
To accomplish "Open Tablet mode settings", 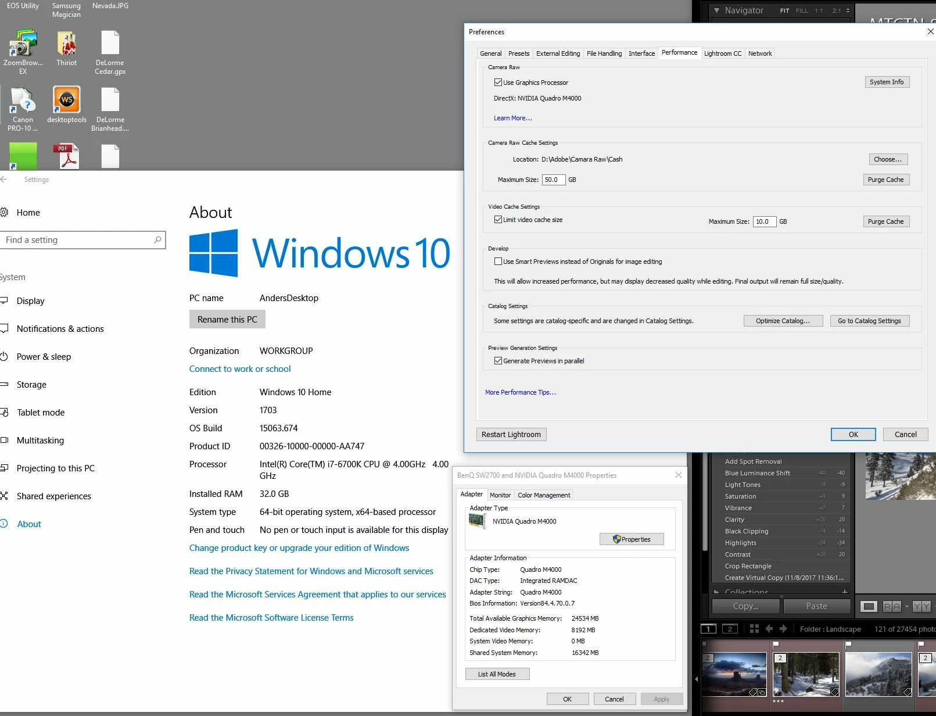I will (41, 413).
